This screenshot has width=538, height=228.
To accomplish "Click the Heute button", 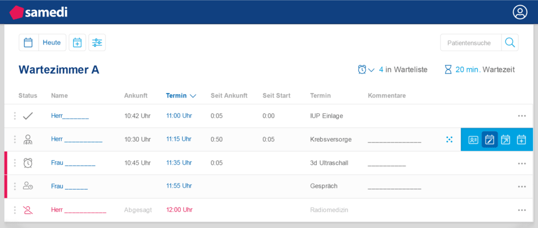I will click(x=52, y=43).
